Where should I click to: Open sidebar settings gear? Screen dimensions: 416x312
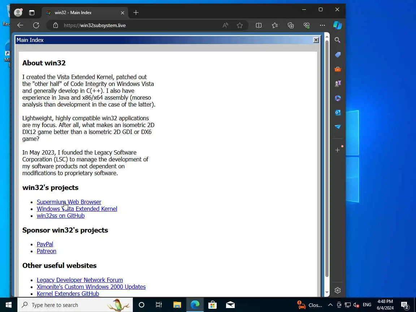(338, 290)
